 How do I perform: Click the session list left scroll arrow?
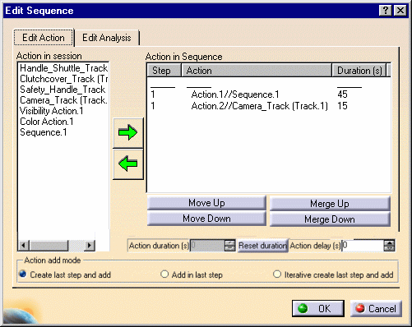click(24, 246)
